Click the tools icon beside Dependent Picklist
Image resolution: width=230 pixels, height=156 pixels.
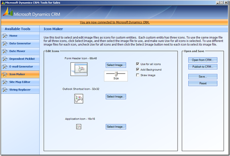coord(5,59)
